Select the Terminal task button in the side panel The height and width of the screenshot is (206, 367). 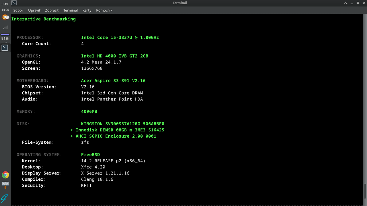(5, 48)
